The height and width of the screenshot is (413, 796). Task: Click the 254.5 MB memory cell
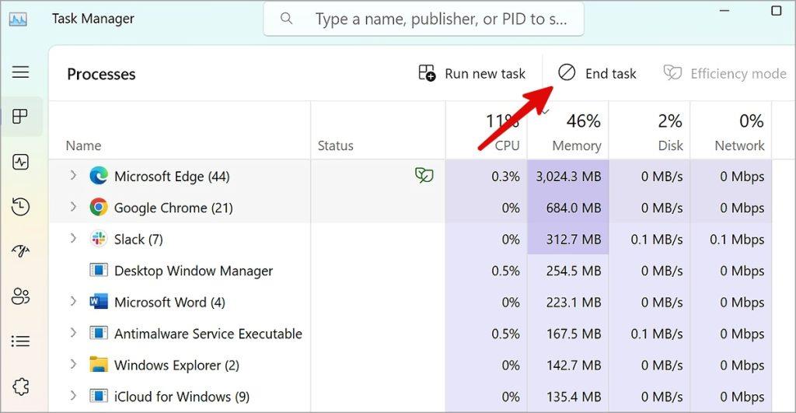(568, 270)
